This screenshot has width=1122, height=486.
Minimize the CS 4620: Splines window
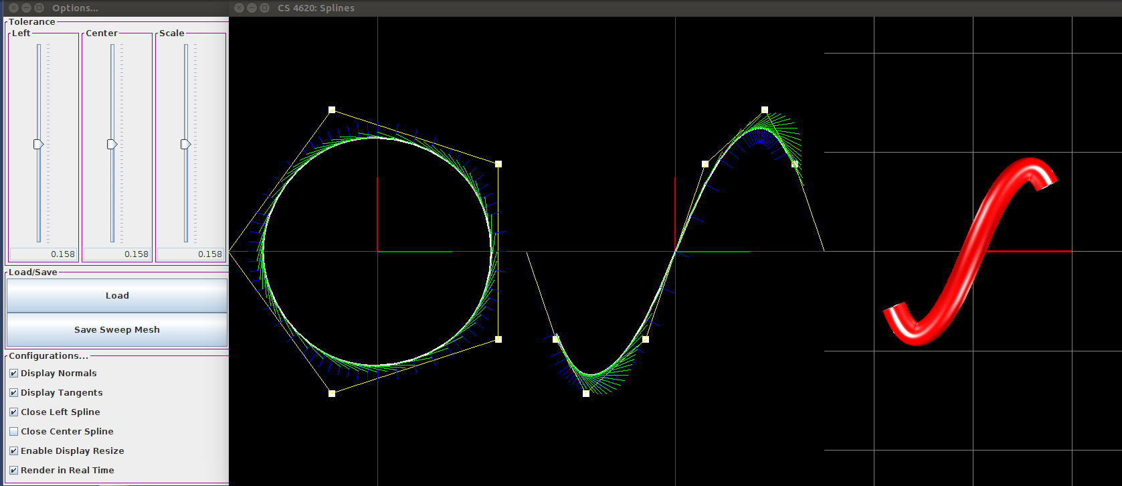pyautogui.click(x=252, y=8)
